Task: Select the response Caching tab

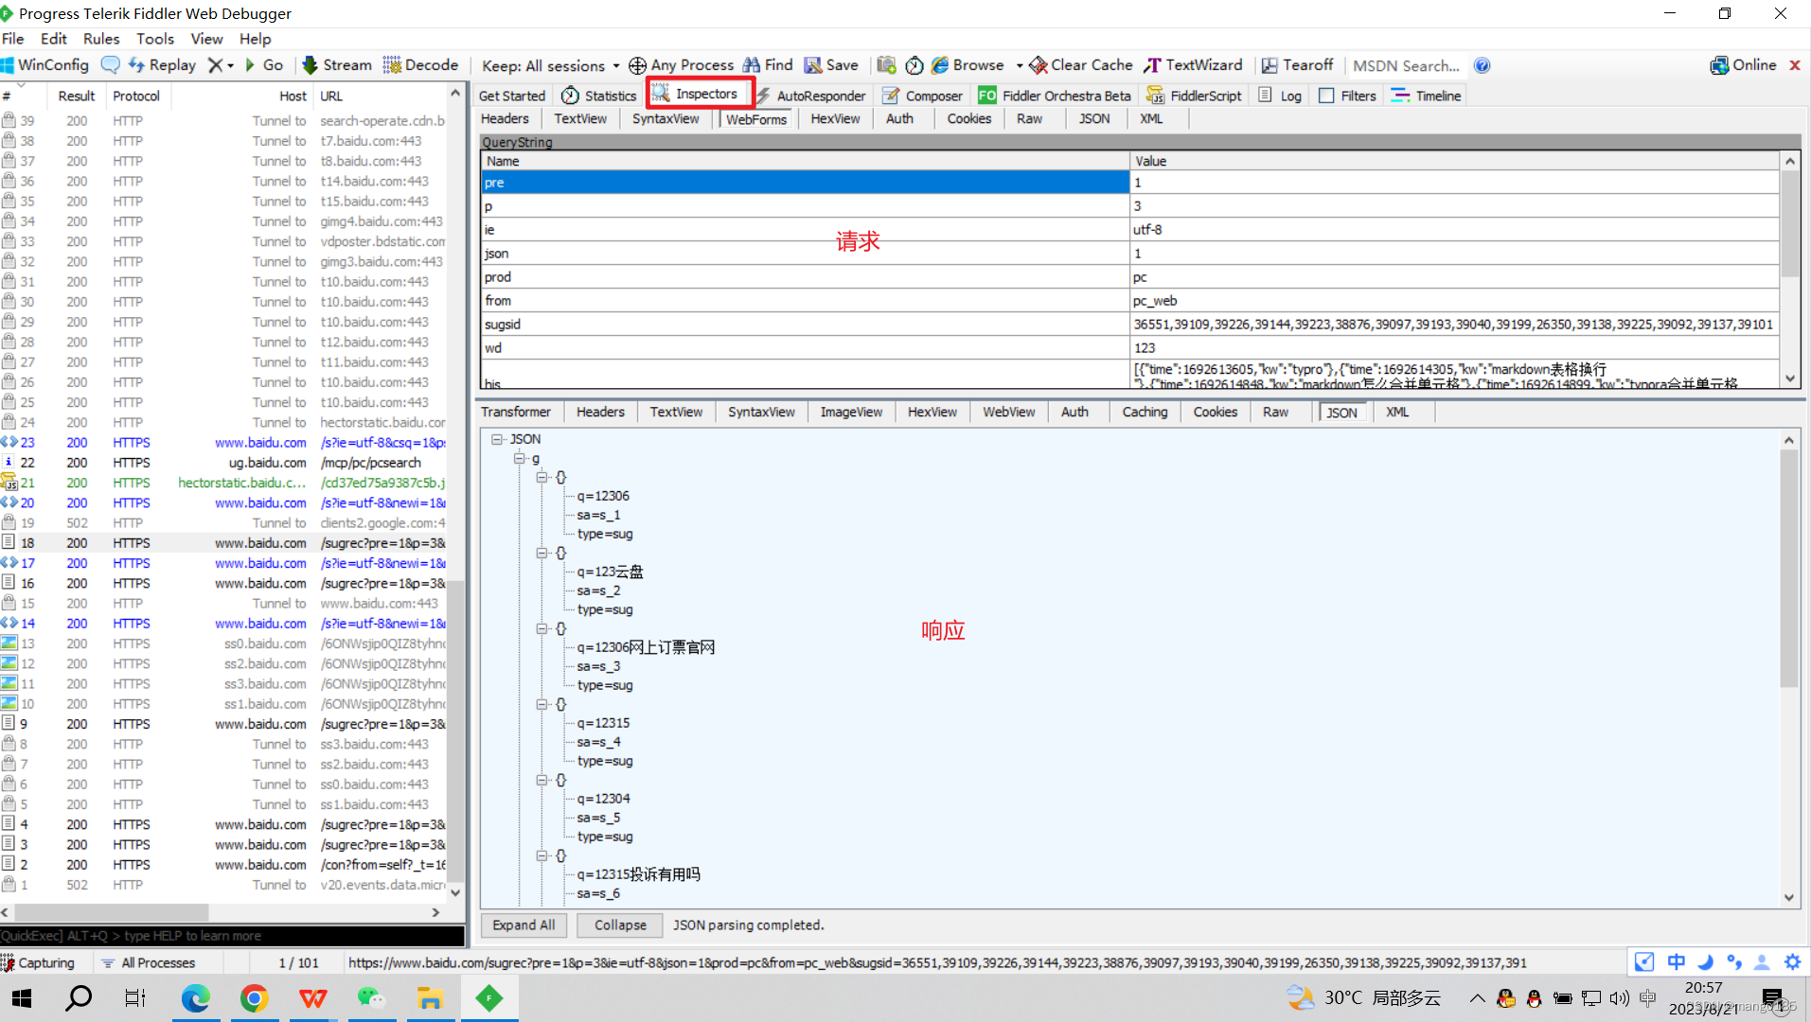Action: pos(1145,412)
